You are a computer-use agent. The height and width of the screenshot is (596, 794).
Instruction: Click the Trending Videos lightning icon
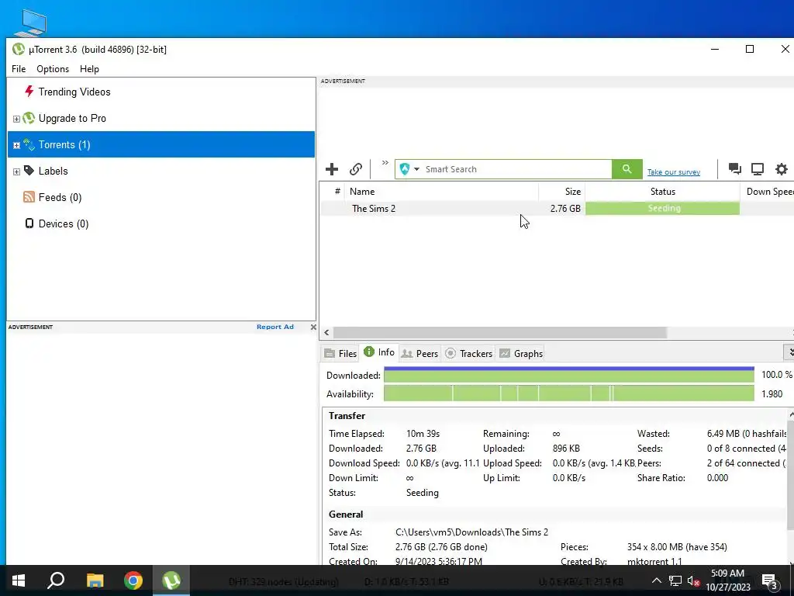pyautogui.click(x=29, y=92)
